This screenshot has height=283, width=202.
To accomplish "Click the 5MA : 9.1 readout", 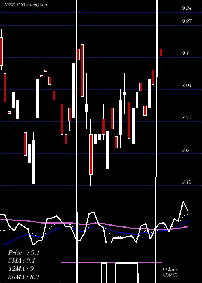I will 22,261.
